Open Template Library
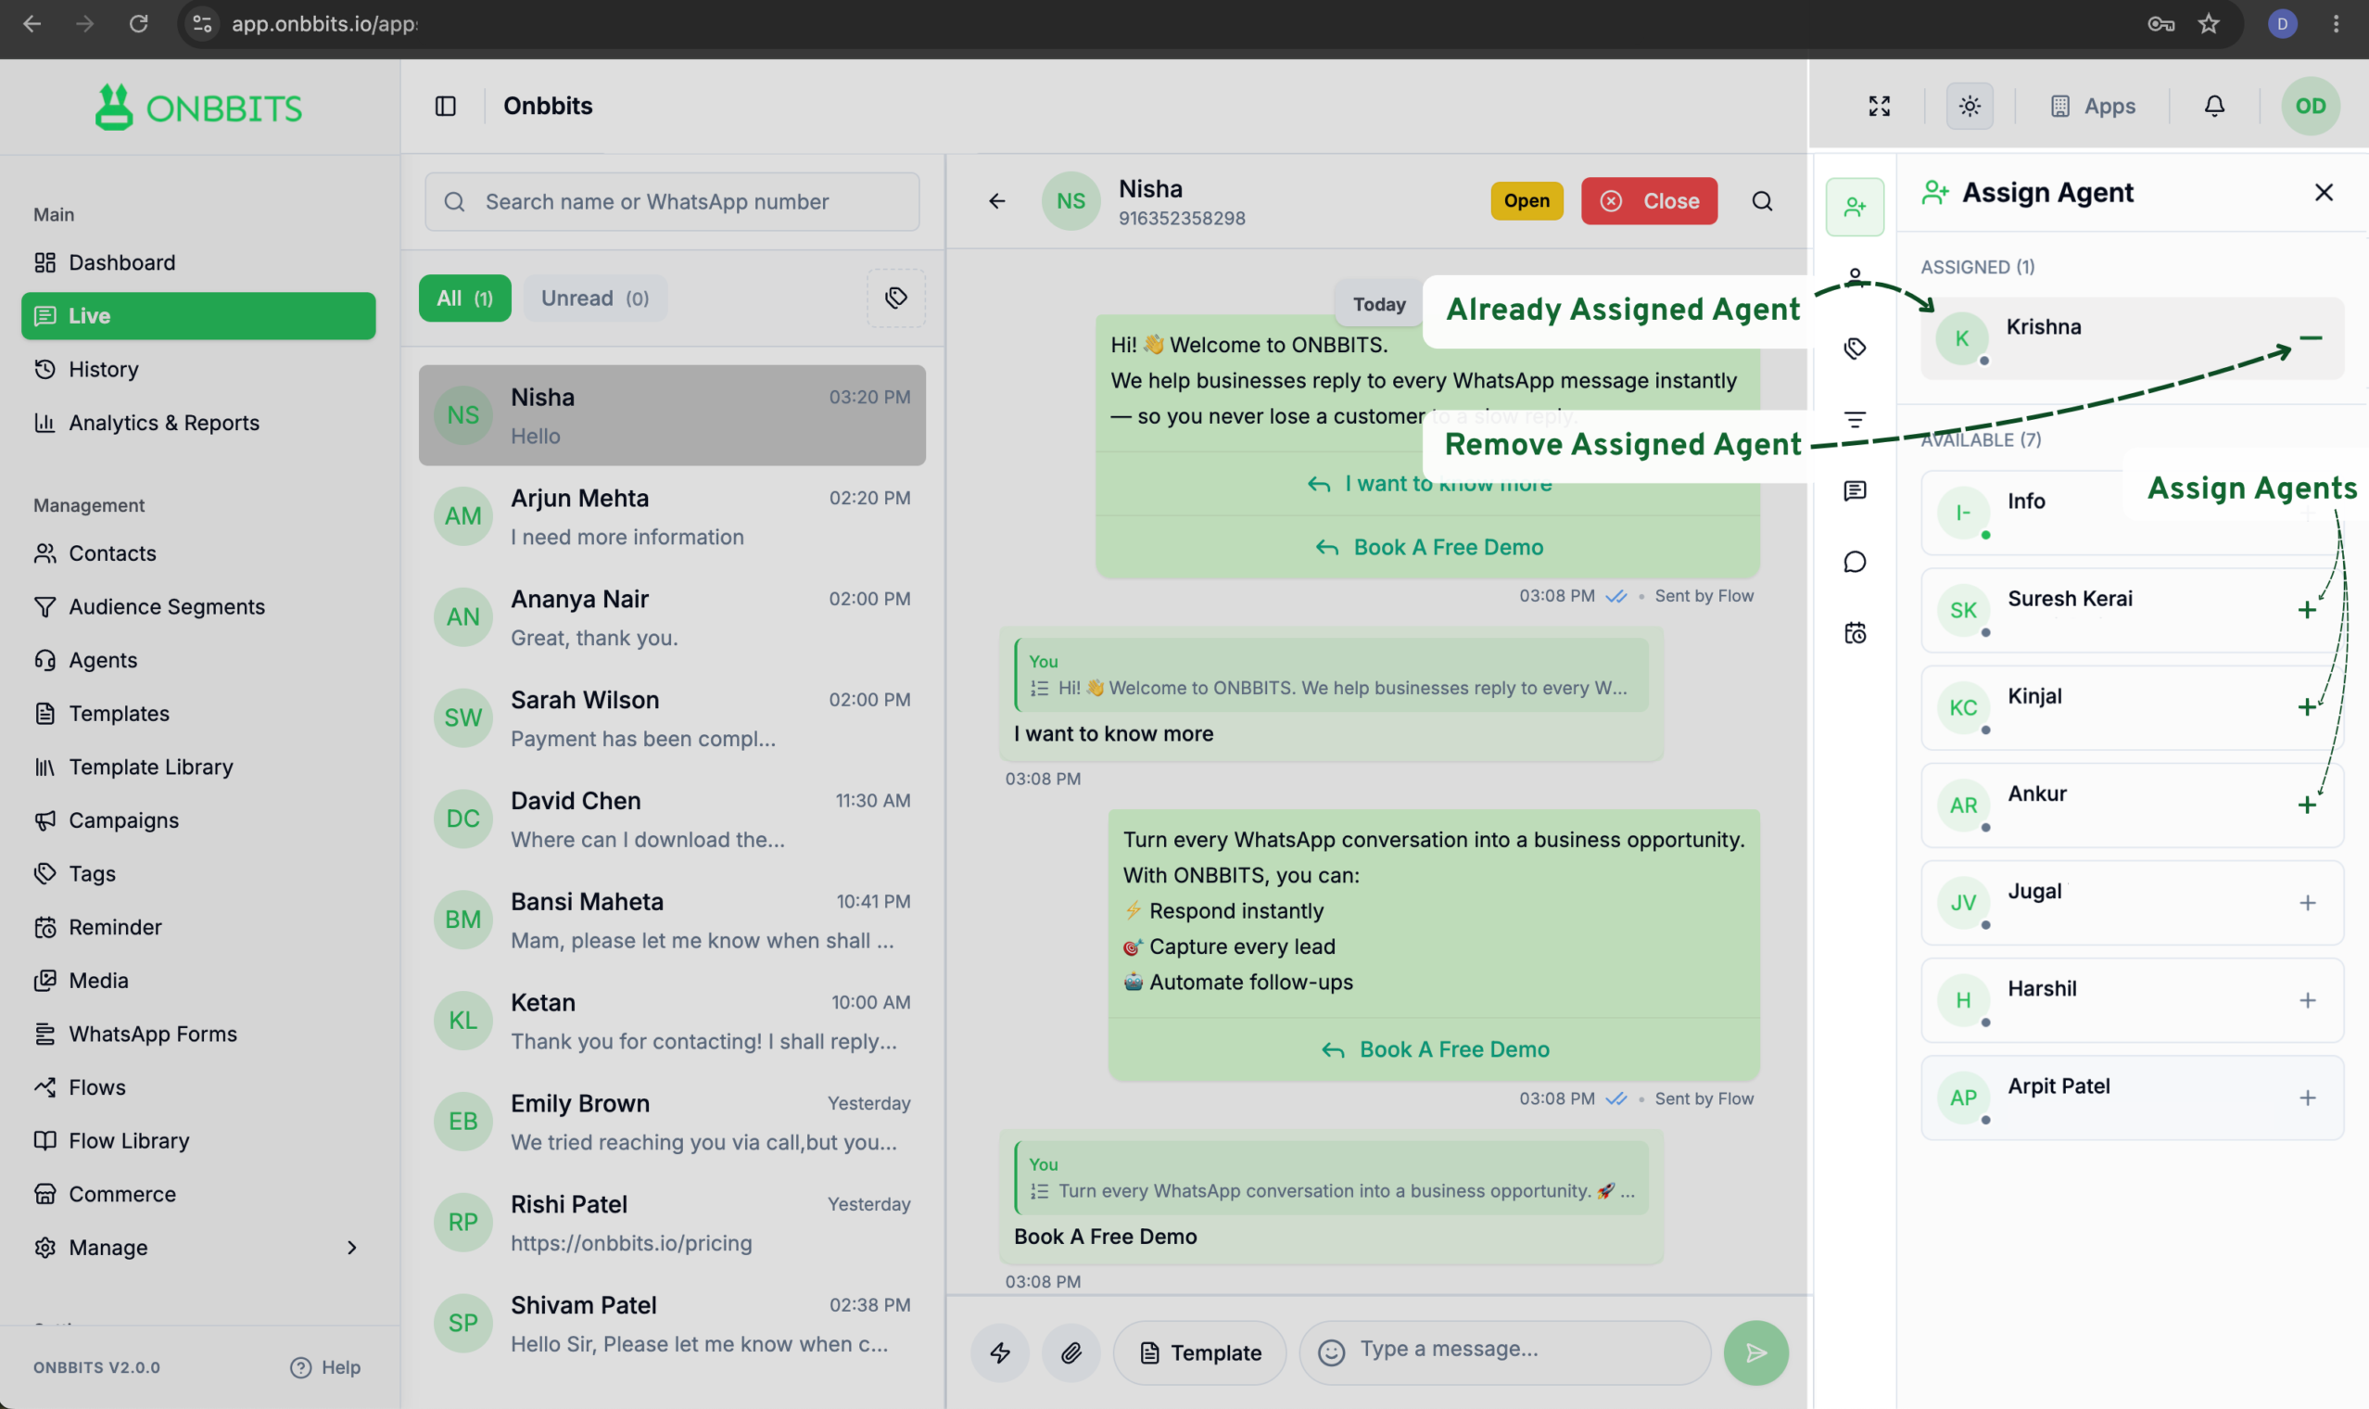This screenshot has height=1409, width=2369. (198, 767)
